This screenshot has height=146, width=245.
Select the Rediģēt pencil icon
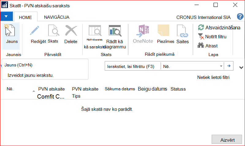coord(35,30)
